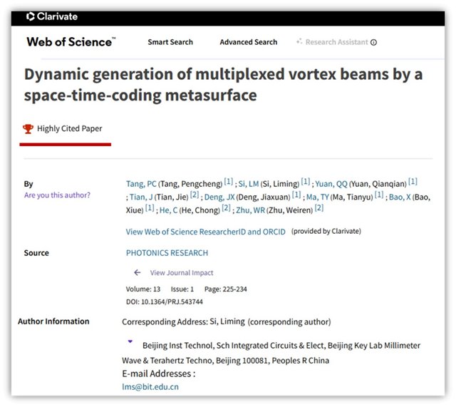The height and width of the screenshot is (407, 456).
Task: Click the 'Are you this author?' link
Action: tap(57, 195)
